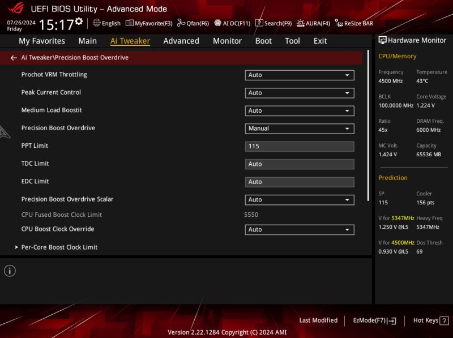
Task: Open time settings via gear icon
Action: [79, 21]
